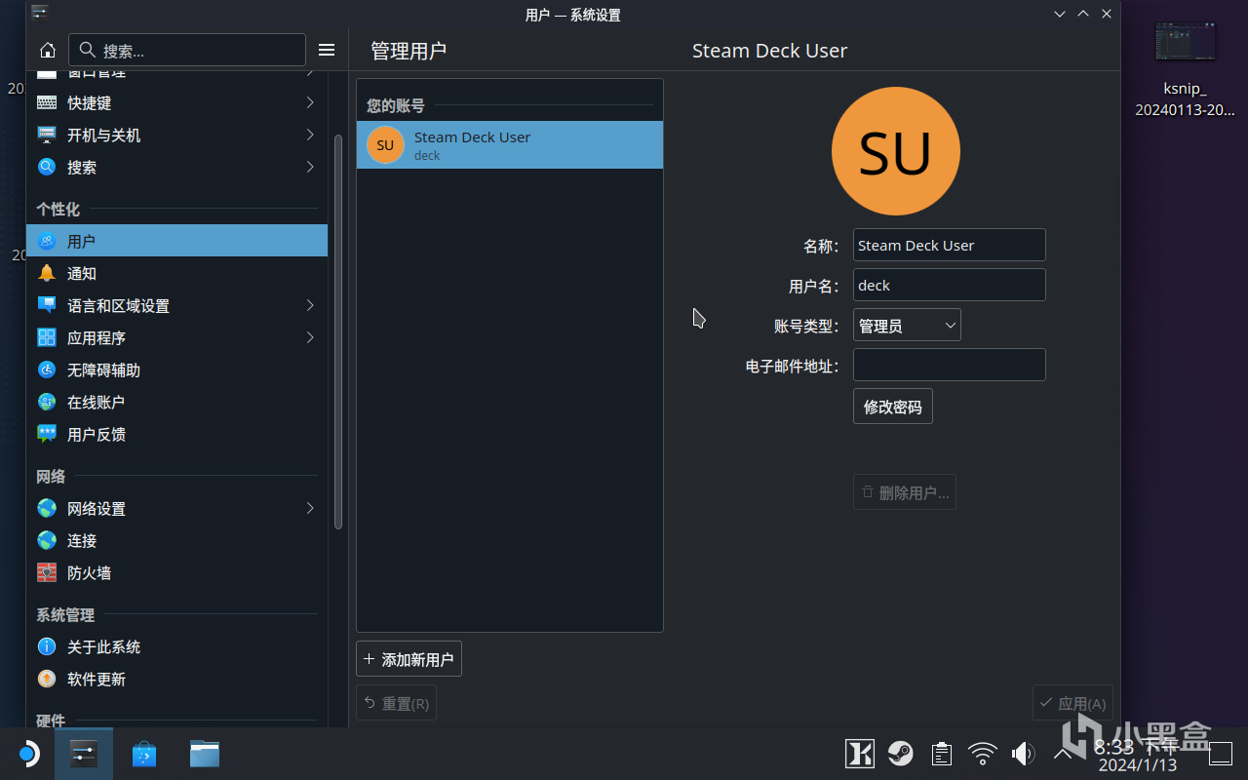Open the 账号类型 dropdown showing 管理员

(x=907, y=326)
